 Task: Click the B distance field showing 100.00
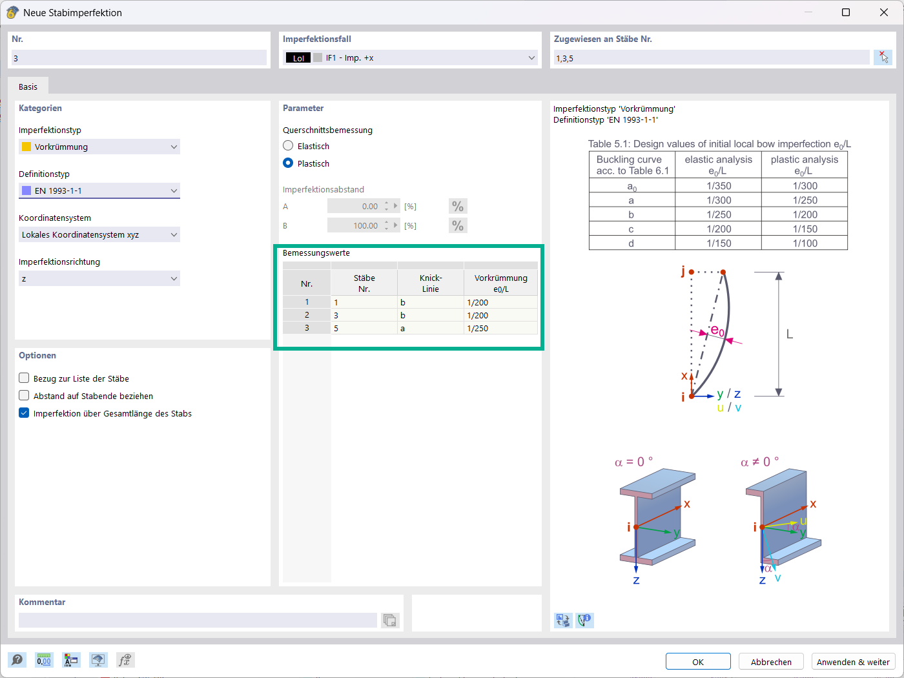354,225
